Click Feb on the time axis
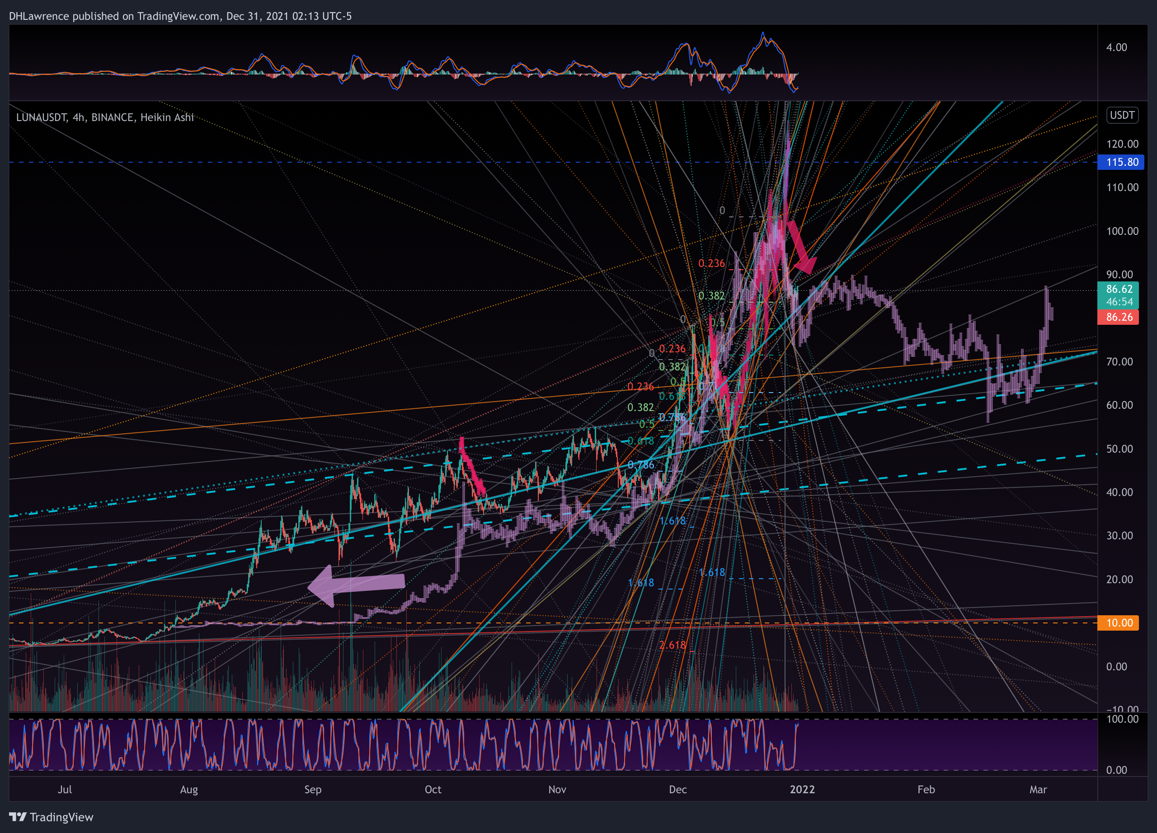1157x833 pixels. [926, 790]
